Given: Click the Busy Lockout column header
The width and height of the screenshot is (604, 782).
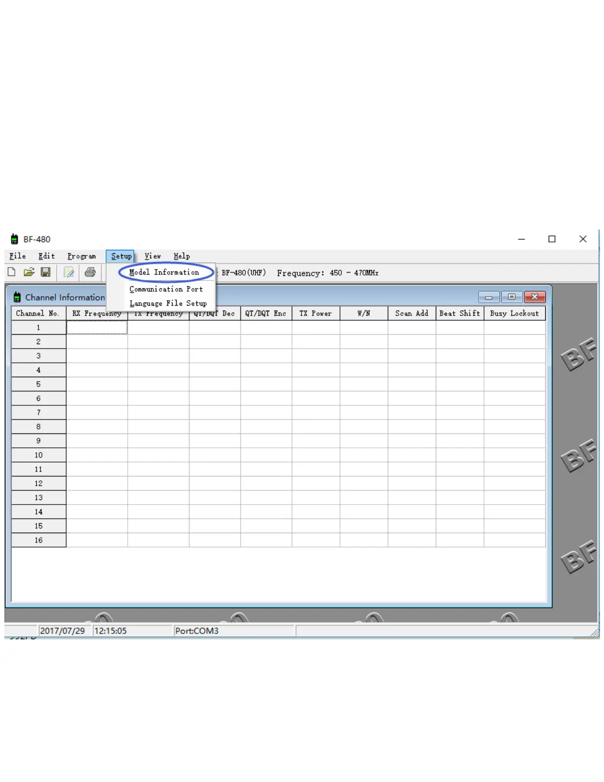Looking at the screenshot, I should 515,313.
